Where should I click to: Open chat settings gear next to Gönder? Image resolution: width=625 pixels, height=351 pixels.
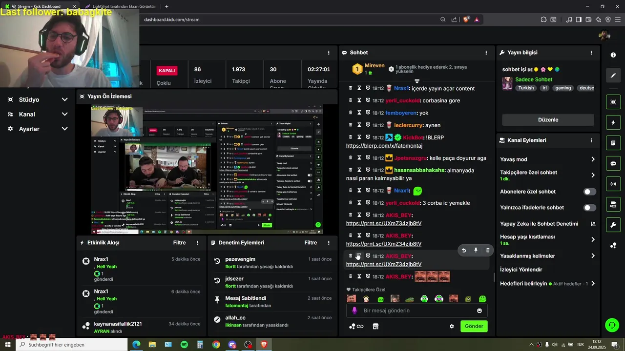tap(452, 326)
